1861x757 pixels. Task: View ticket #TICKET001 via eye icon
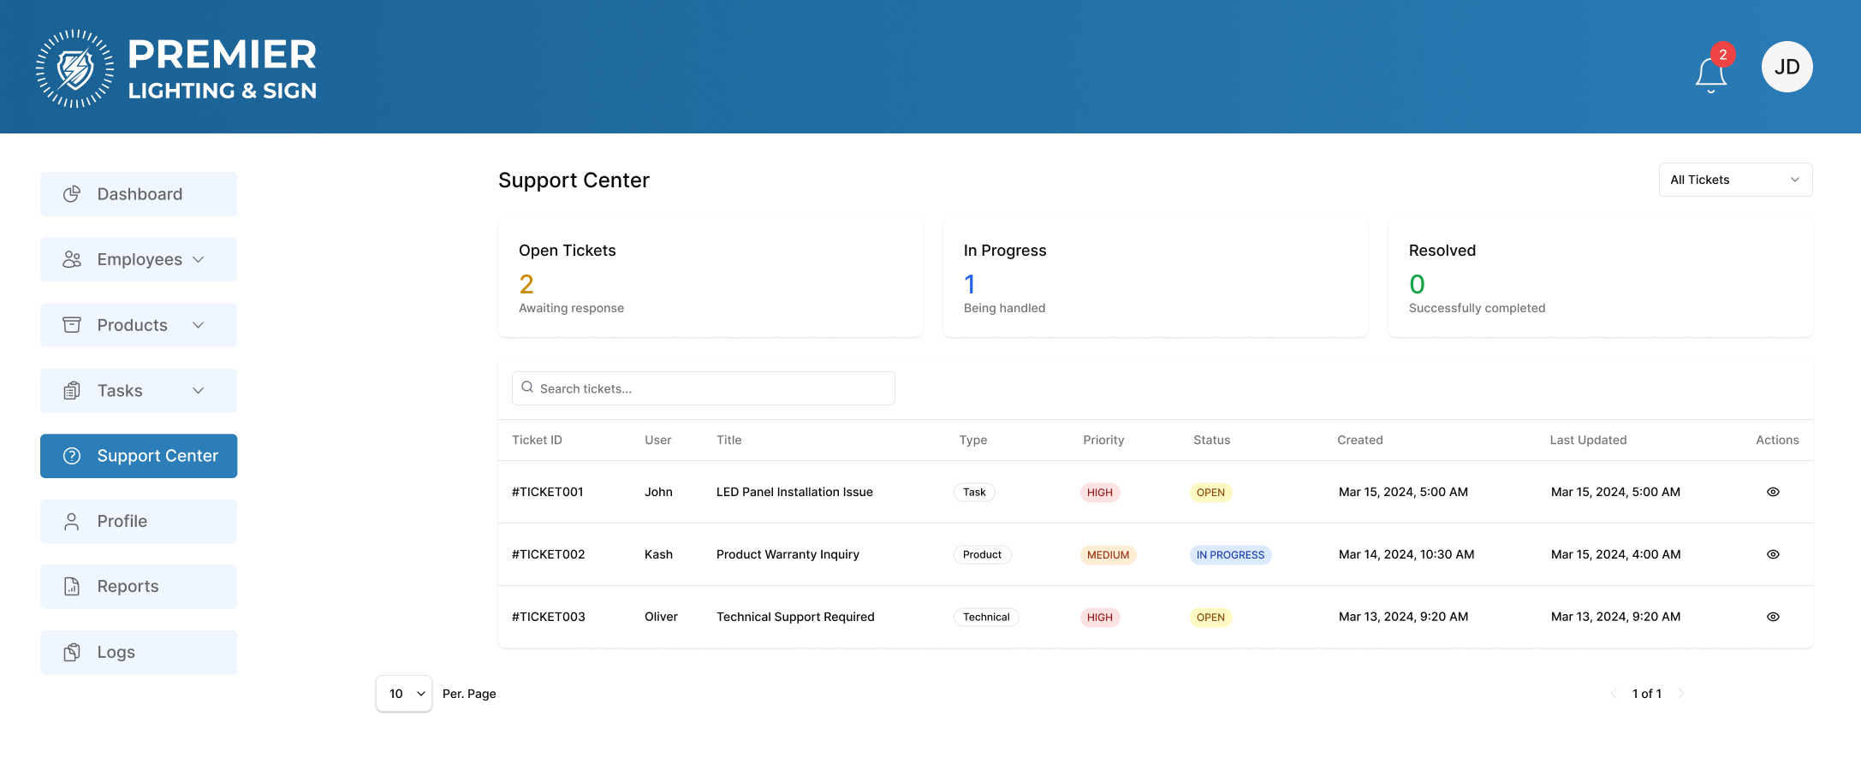click(1773, 492)
